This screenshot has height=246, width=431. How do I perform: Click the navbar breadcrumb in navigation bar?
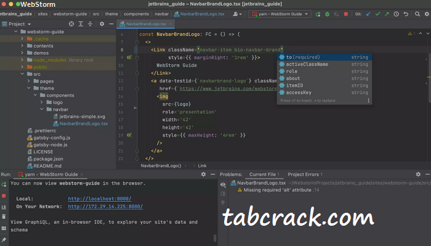(161, 14)
